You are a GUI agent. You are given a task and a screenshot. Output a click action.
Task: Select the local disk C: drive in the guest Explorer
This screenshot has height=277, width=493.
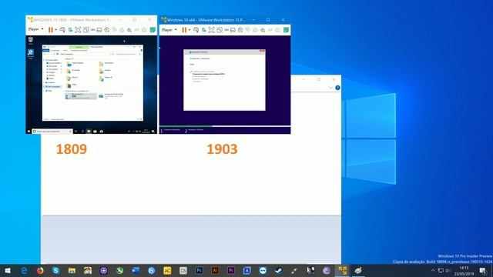(80, 95)
